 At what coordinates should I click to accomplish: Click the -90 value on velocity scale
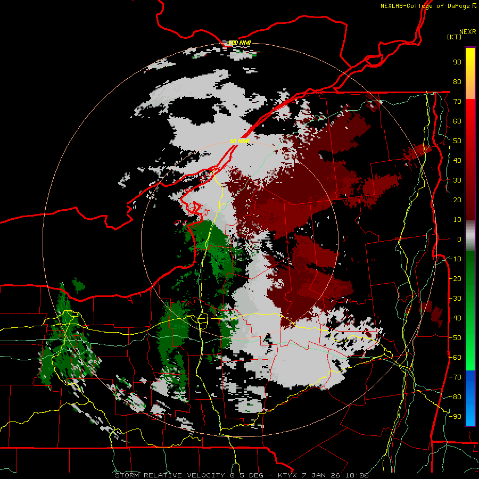coord(455,417)
